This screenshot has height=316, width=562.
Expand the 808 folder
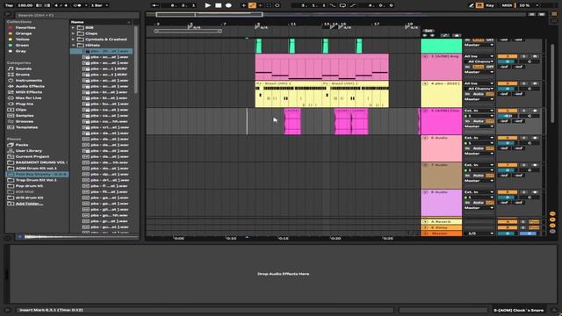(x=74, y=27)
